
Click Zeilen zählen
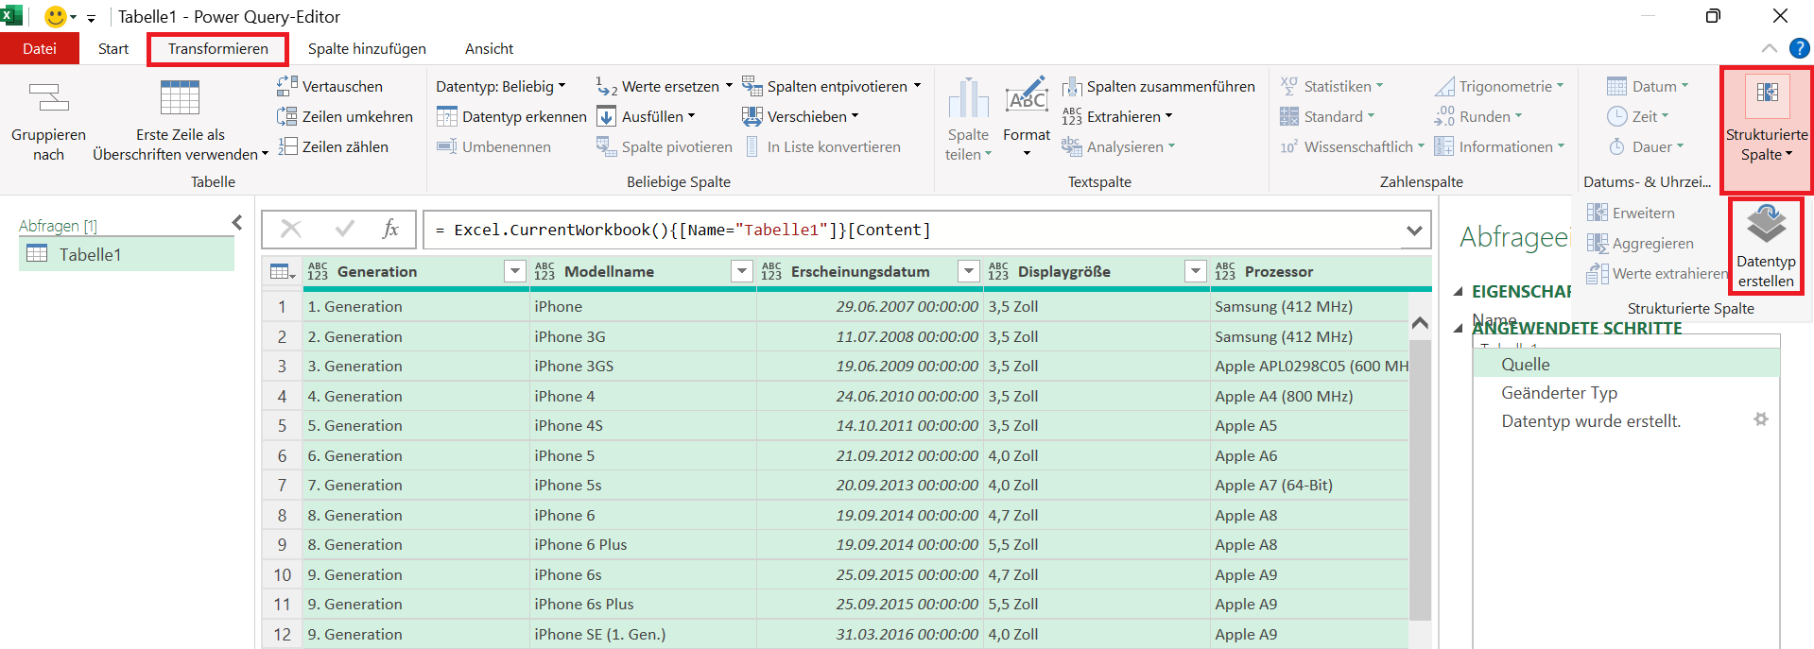pos(333,146)
